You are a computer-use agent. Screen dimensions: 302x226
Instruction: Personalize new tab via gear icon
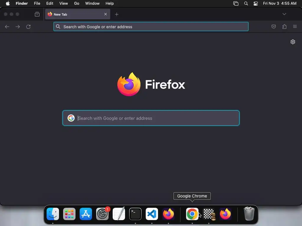pyautogui.click(x=293, y=42)
